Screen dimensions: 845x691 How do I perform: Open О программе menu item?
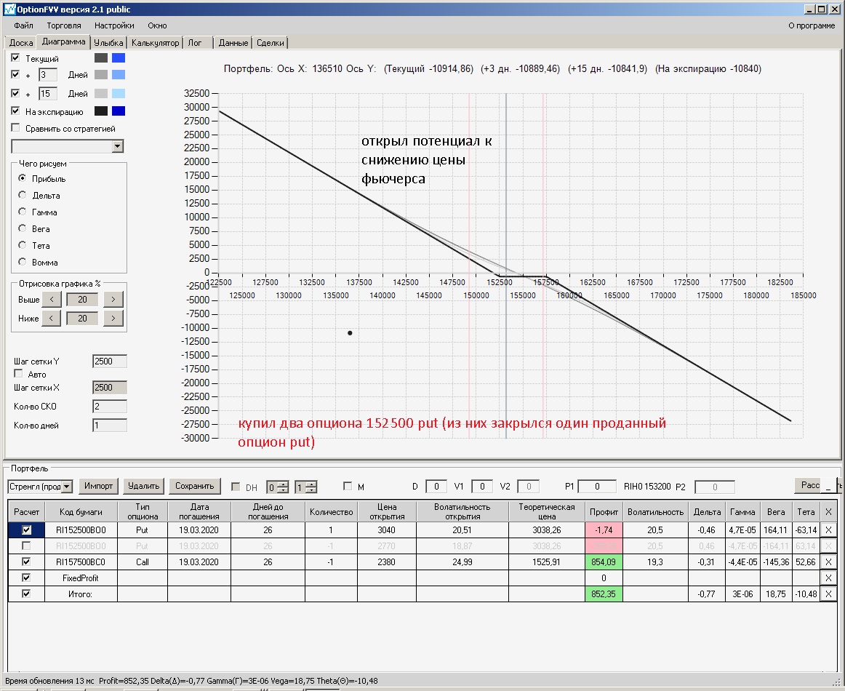pos(812,25)
